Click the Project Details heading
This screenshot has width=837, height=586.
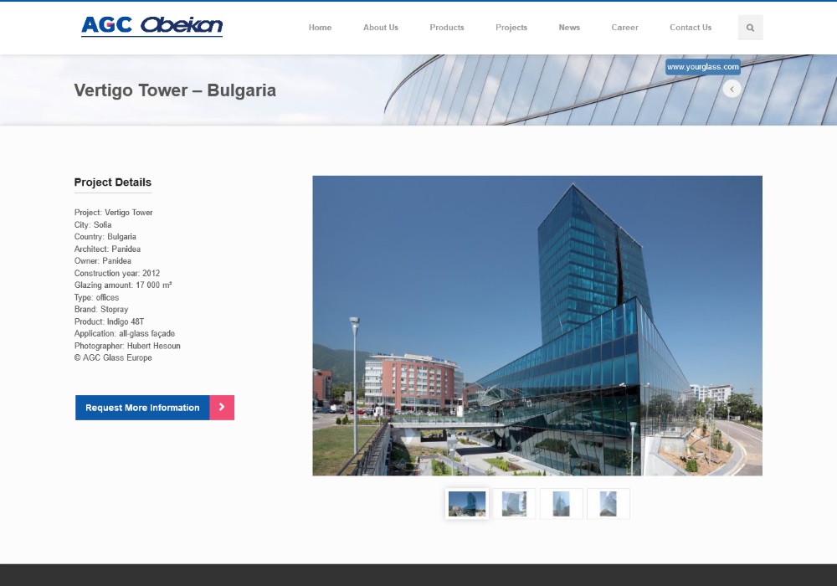[x=113, y=182]
